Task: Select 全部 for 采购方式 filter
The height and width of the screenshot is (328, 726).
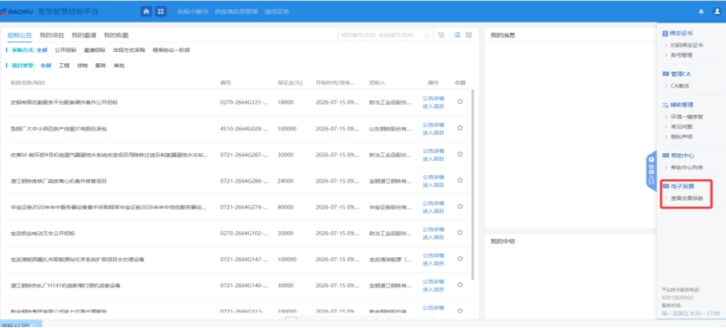Action: (43, 50)
